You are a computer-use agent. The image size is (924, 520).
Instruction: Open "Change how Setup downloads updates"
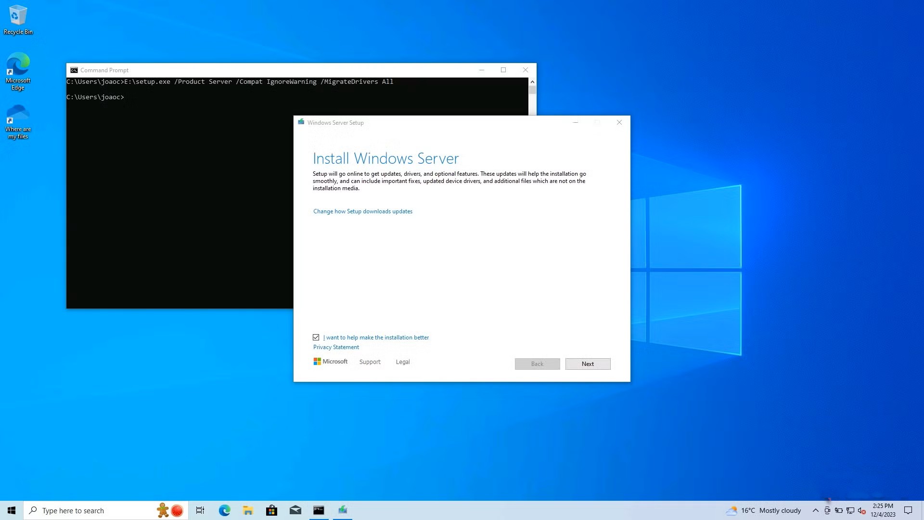click(362, 211)
